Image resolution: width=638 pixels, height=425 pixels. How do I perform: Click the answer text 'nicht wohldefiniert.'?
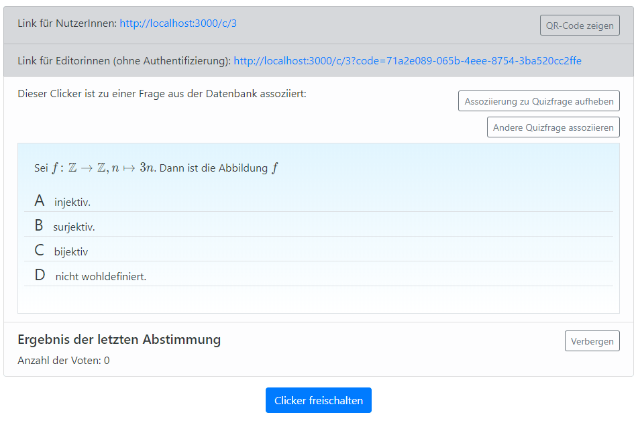101,277
